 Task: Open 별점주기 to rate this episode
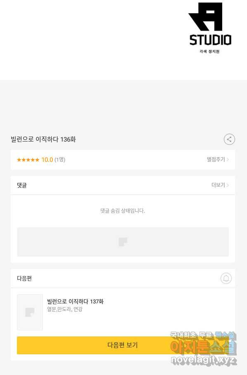216,159
